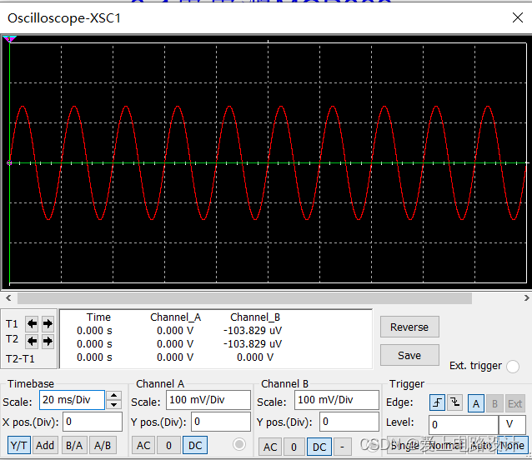Switch display mode to Add
Screen dimensions: 532x460
45,445
